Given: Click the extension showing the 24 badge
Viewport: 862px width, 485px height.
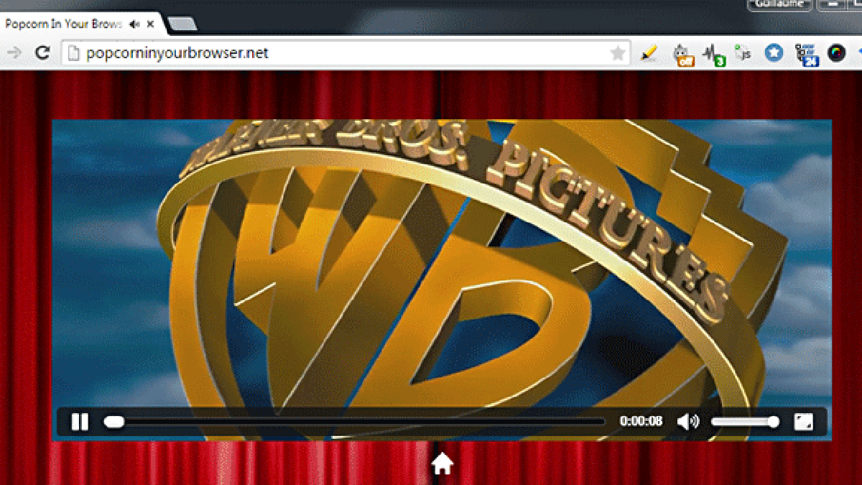Looking at the screenshot, I should [x=806, y=55].
